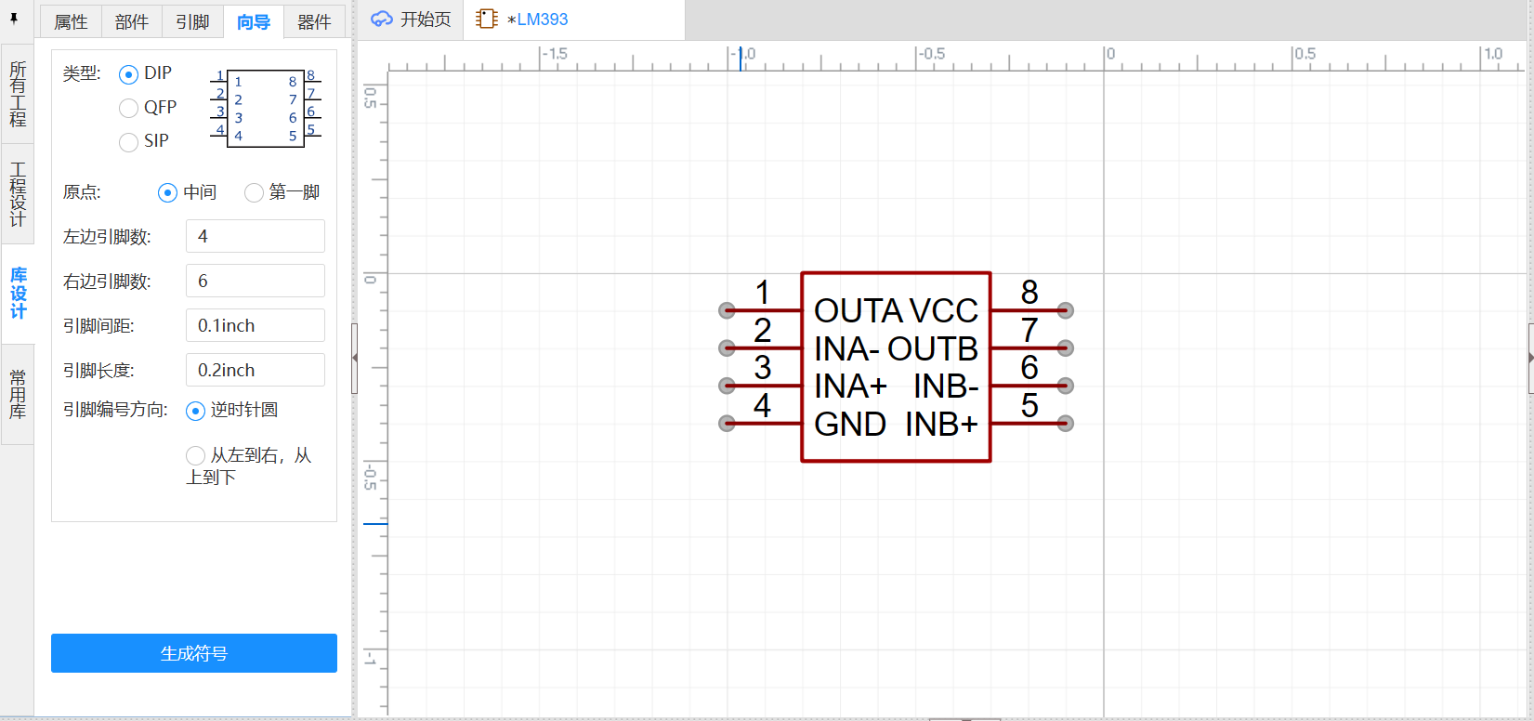This screenshot has height=721, width=1534.
Task: Open the 常用库 side tab
Action: pyautogui.click(x=18, y=394)
